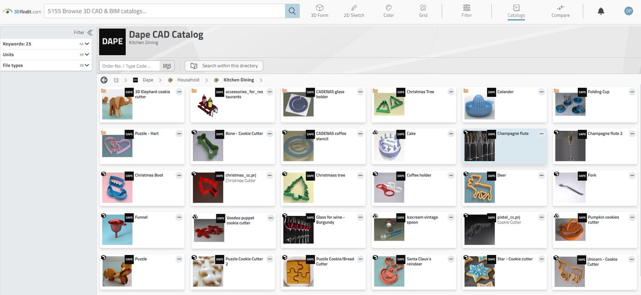Open the Compare tool
Image resolution: width=641 pixels, height=295 pixels.
[x=560, y=11]
